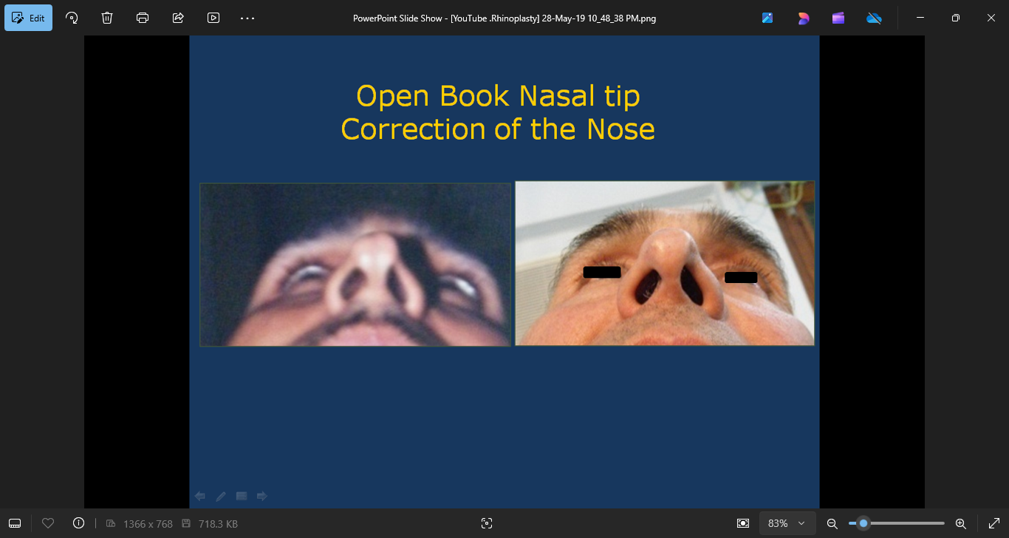1009x538 pixels.
Task: Click the crossed-out OneDrive cloud icon
Action: 874,18
